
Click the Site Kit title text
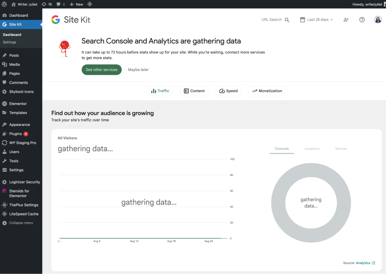point(77,20)
